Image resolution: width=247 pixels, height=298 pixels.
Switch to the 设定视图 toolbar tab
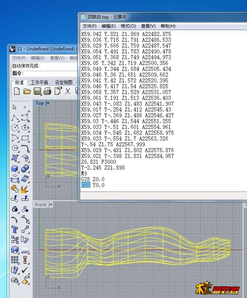point(64,82)
